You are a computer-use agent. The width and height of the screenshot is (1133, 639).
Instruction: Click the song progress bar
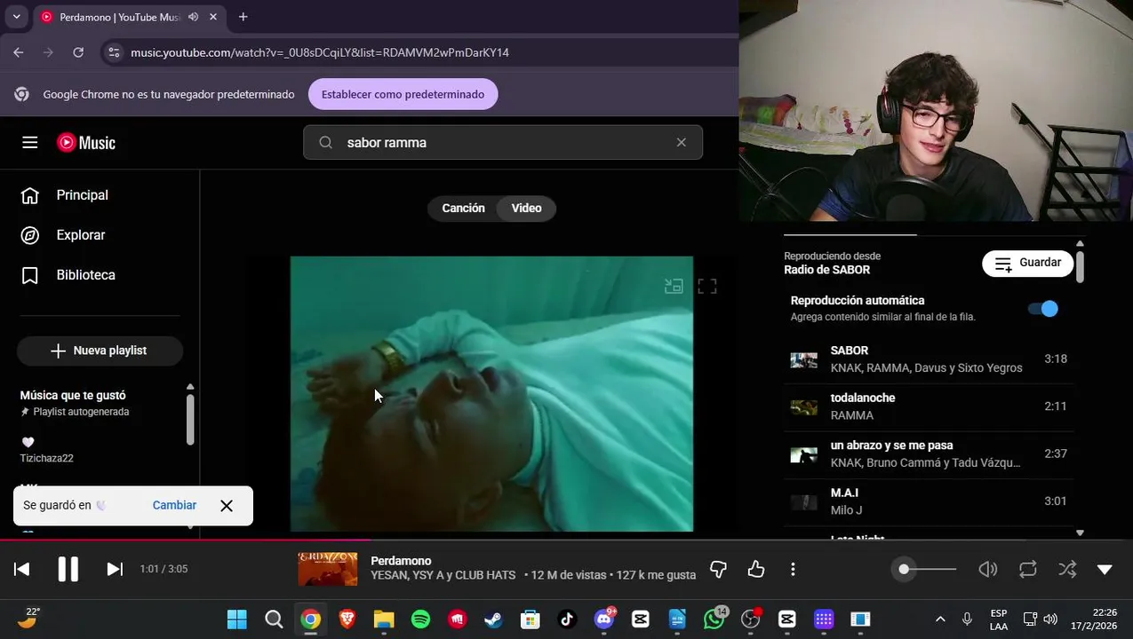click(566, 540)
